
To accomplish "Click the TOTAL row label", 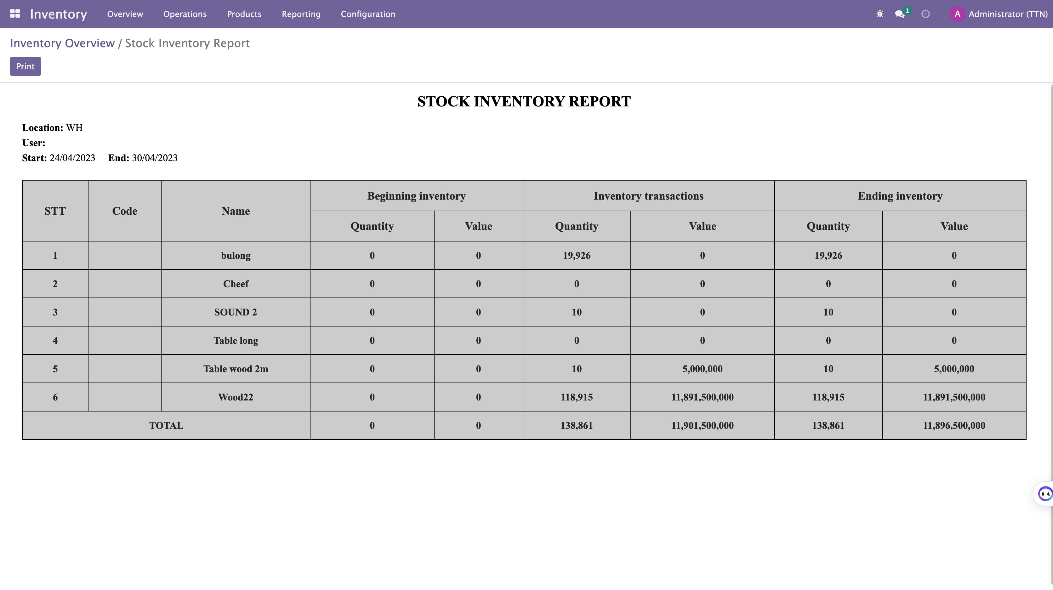I will pyautogui.click(x=166, y=425).
